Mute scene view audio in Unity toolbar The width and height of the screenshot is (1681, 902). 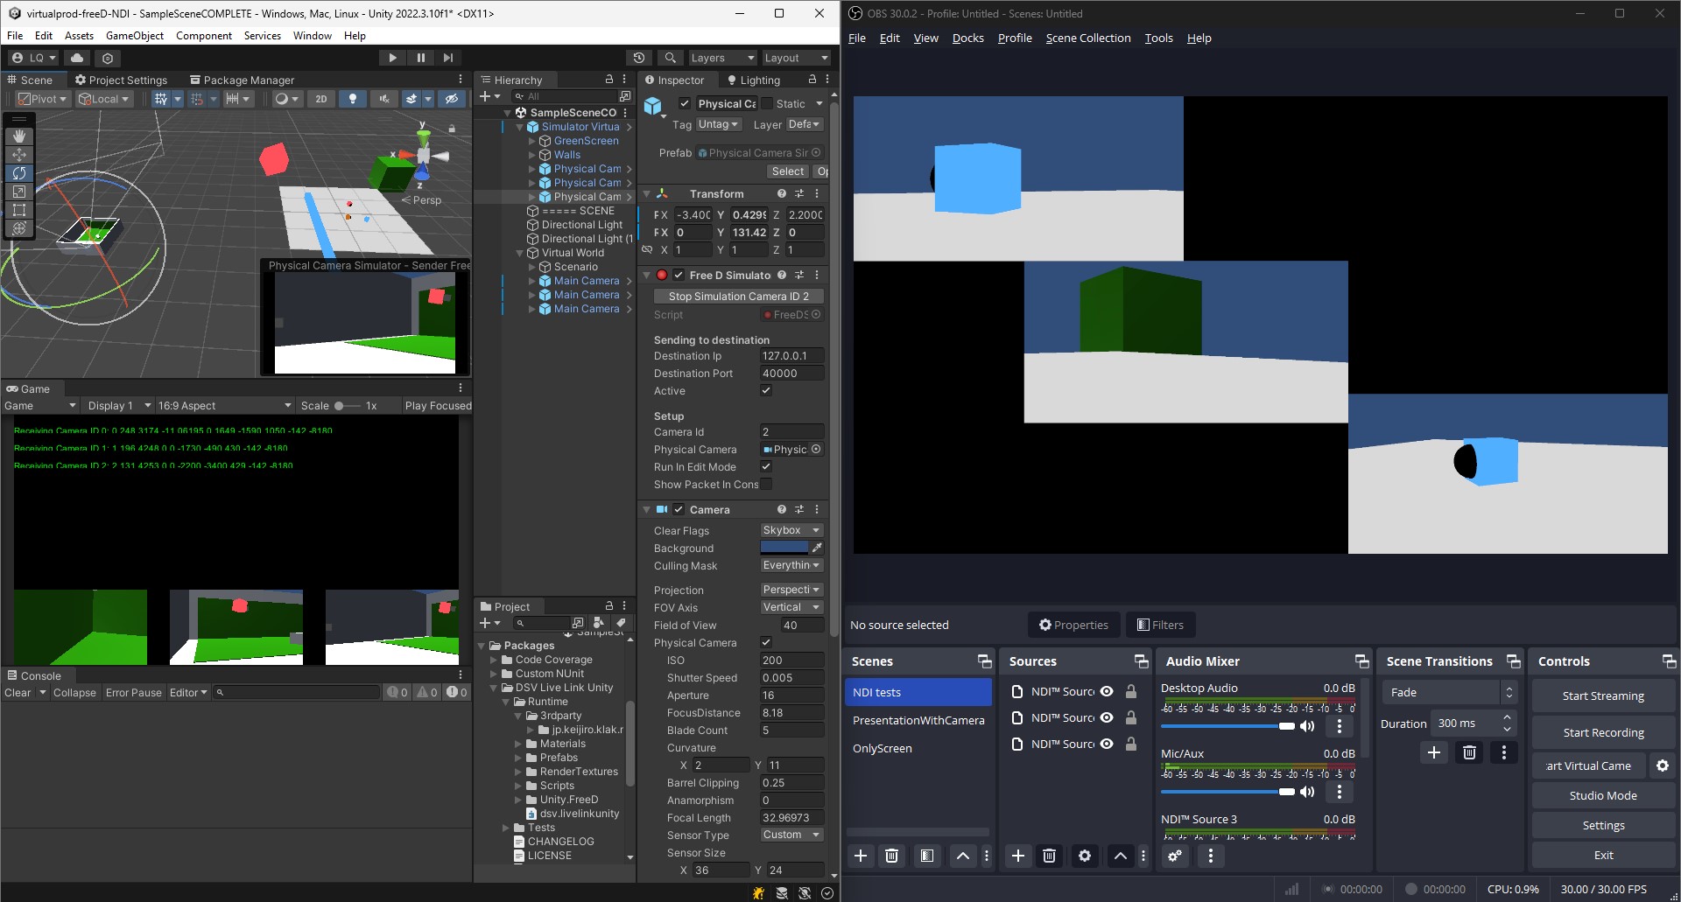[383, 99]
